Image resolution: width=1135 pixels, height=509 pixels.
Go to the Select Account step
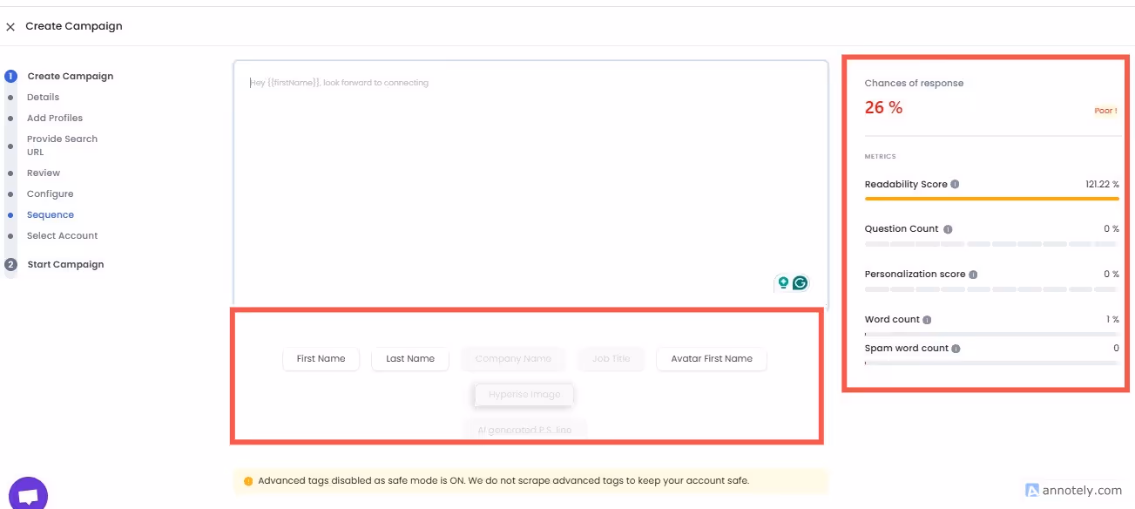pos(62,235)
